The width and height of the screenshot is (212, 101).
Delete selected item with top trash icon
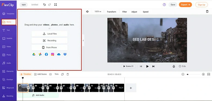coord(207,12)
